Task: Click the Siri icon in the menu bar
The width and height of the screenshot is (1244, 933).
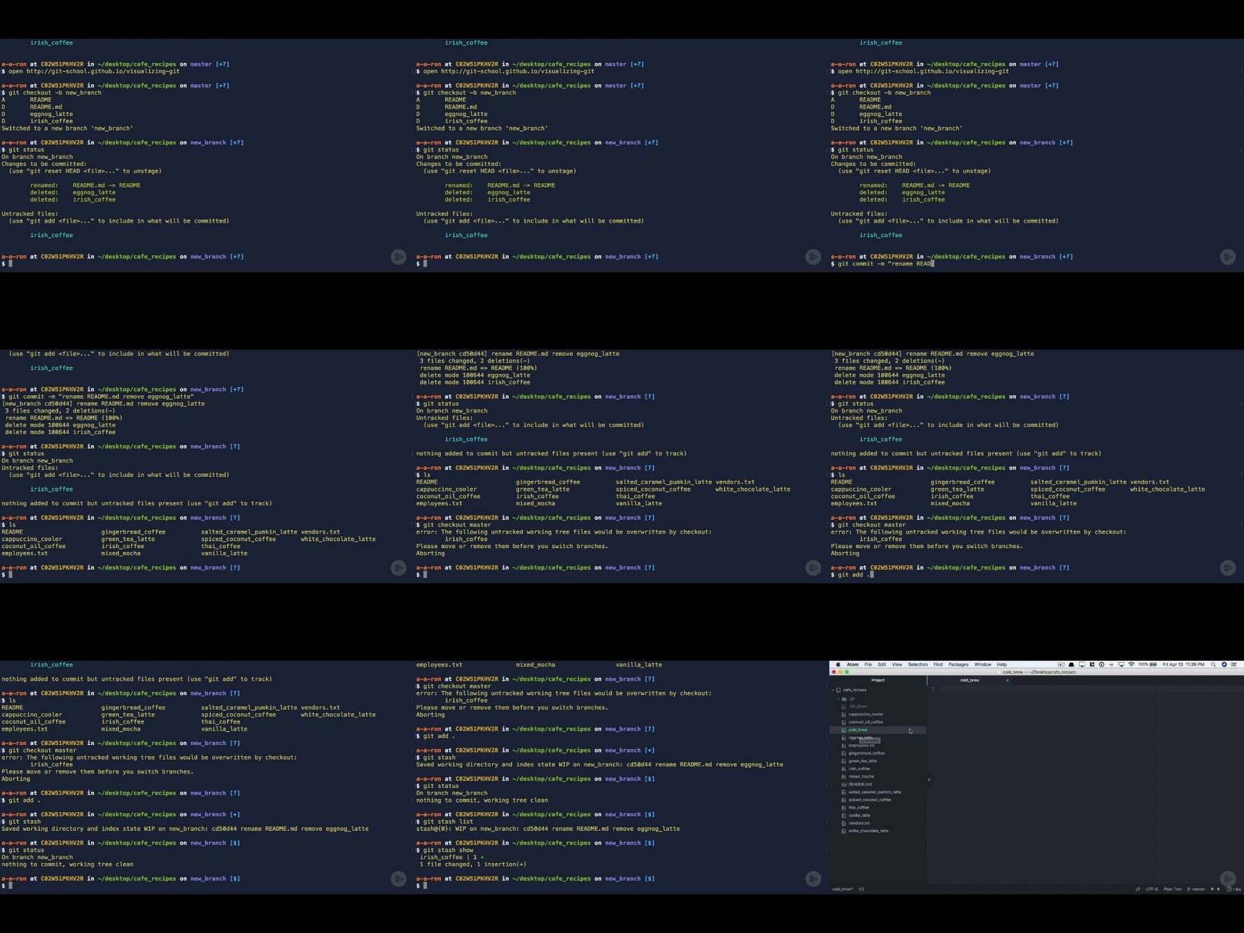Action: coord(1224,665)
